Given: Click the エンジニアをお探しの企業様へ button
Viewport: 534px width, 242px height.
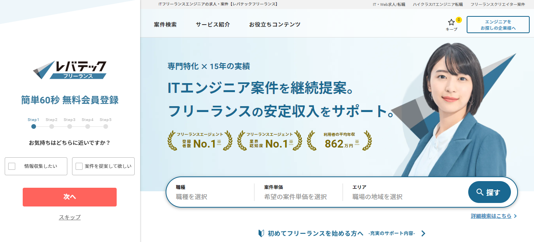Looking at the screenshot, I should (498, 25).
